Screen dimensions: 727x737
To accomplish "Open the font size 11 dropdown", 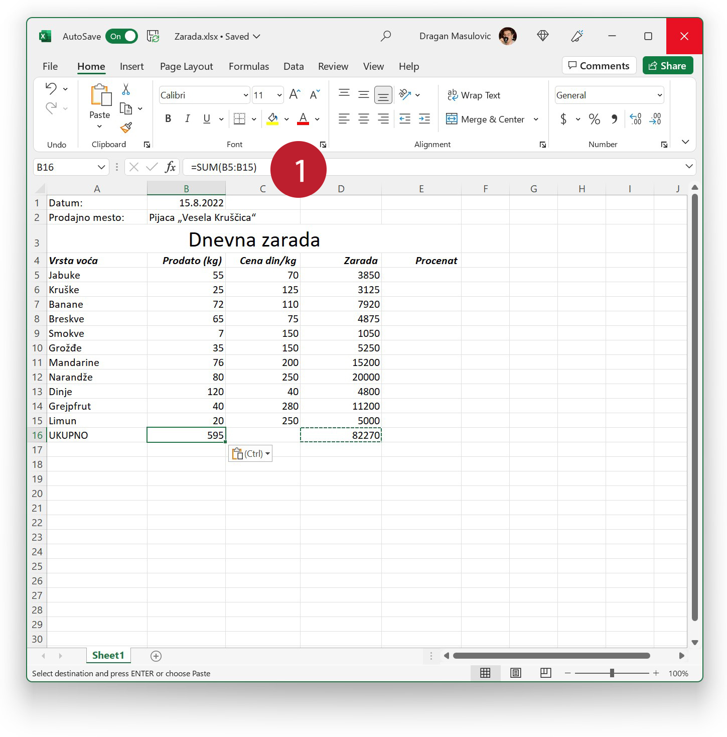I will click(x=279, y=95).
